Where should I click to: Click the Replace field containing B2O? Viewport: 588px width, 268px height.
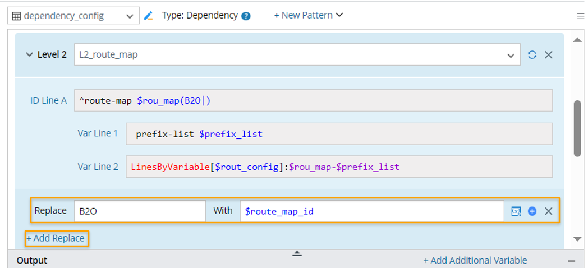(x=140, y=211)
